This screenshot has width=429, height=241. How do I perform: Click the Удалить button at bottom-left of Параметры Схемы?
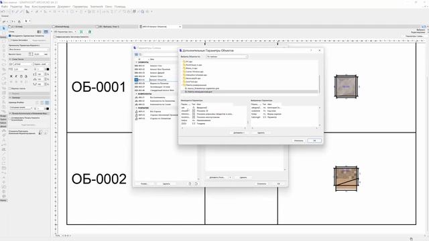166,184
